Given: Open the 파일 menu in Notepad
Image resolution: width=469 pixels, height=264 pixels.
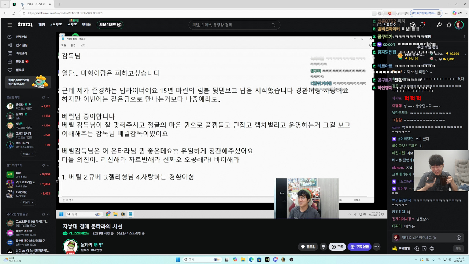Looking at the screenshot, I should click(x=64, y=45).
